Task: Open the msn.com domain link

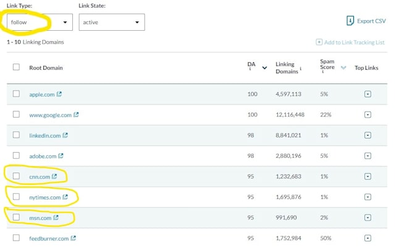Action: [x=40, y=218]
